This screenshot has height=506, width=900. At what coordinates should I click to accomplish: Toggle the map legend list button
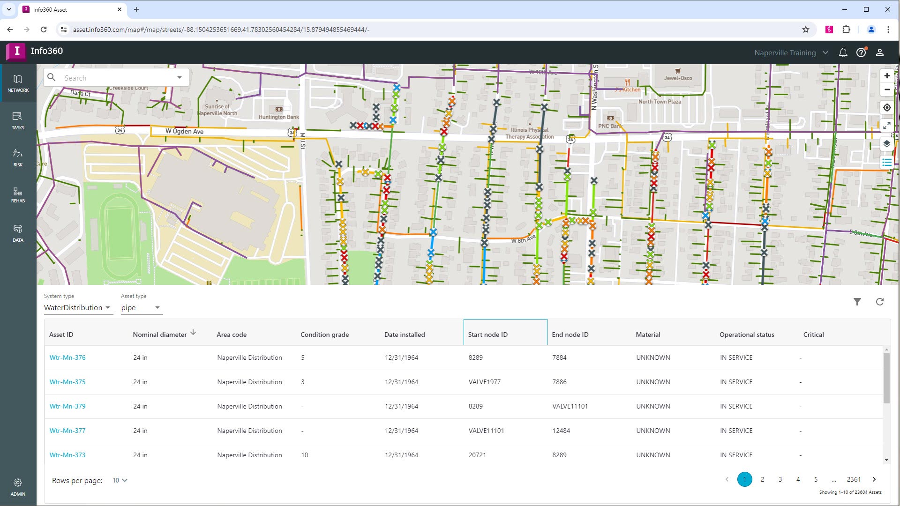coord(886,163)
